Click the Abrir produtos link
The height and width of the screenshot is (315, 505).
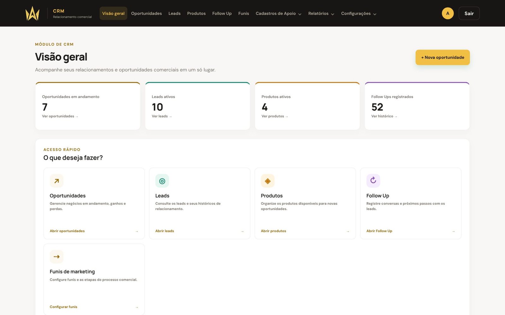pyautogui.click(x=273, y=231)
